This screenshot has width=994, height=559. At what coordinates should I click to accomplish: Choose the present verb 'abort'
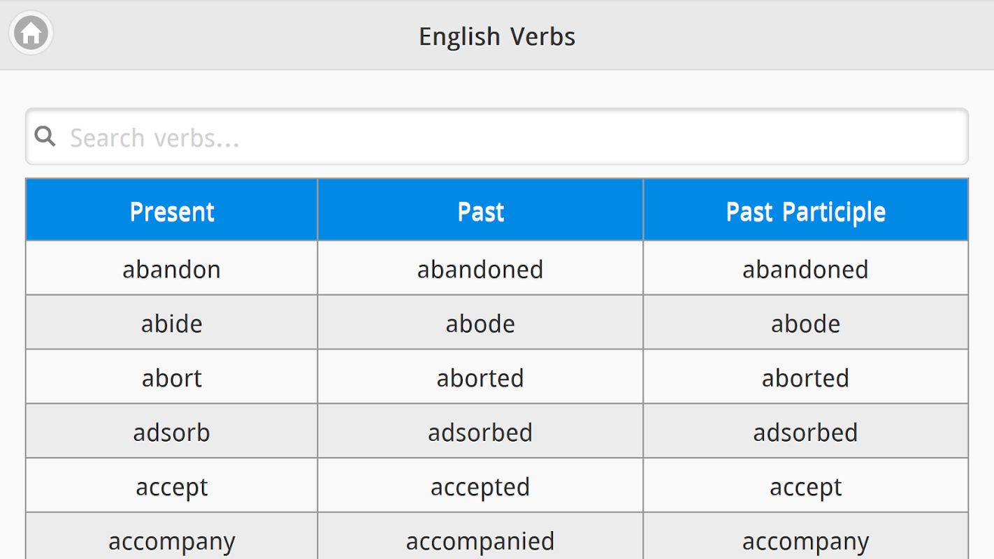(172, 379)
